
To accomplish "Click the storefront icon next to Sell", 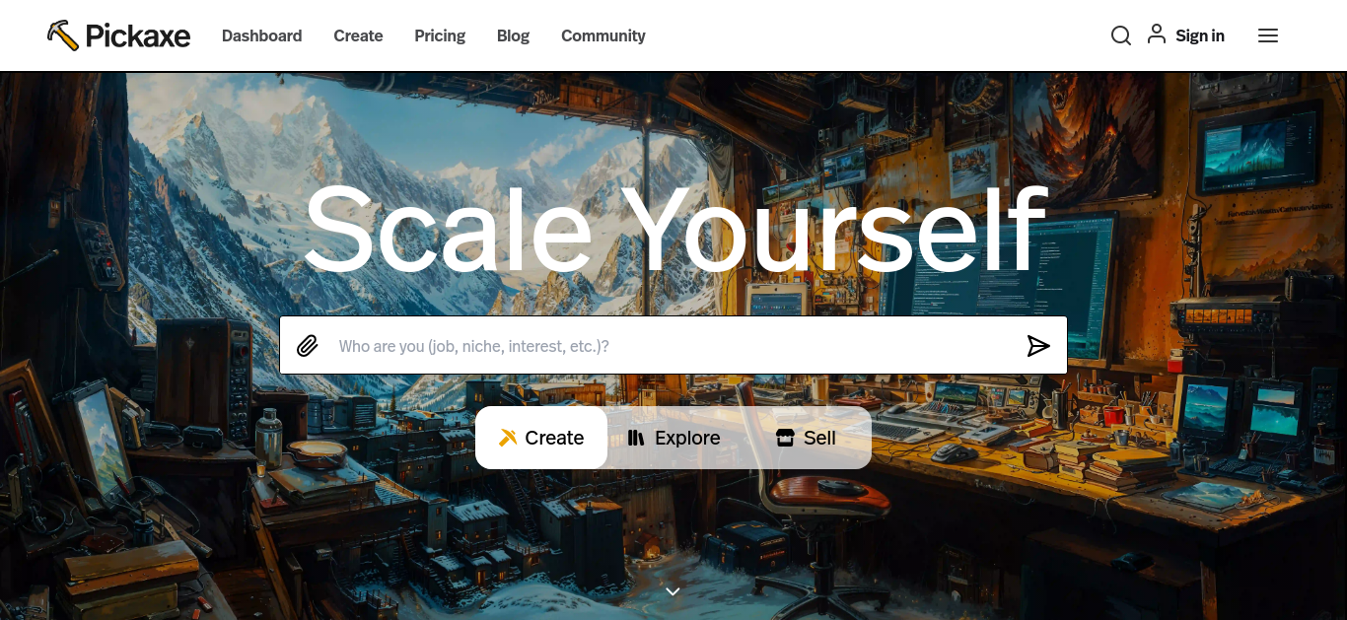I will click(785, 438).
